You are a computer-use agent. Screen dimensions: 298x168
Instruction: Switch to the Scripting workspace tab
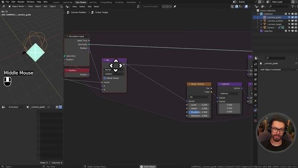pyautogui.click(x=119, y=2)
